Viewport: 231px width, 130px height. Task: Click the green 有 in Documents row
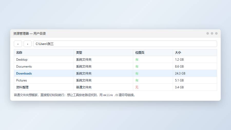click(137, 67)
